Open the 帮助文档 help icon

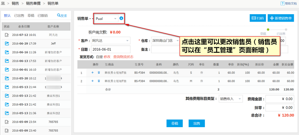283,3
